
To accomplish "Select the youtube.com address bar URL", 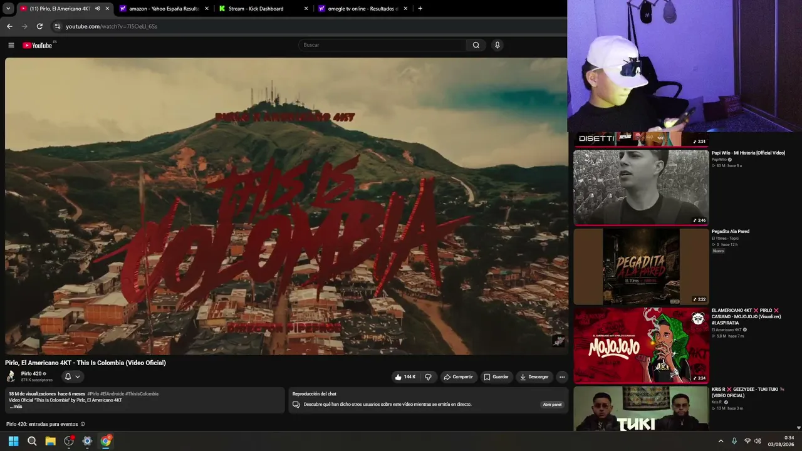I will [x=112, y=26].
